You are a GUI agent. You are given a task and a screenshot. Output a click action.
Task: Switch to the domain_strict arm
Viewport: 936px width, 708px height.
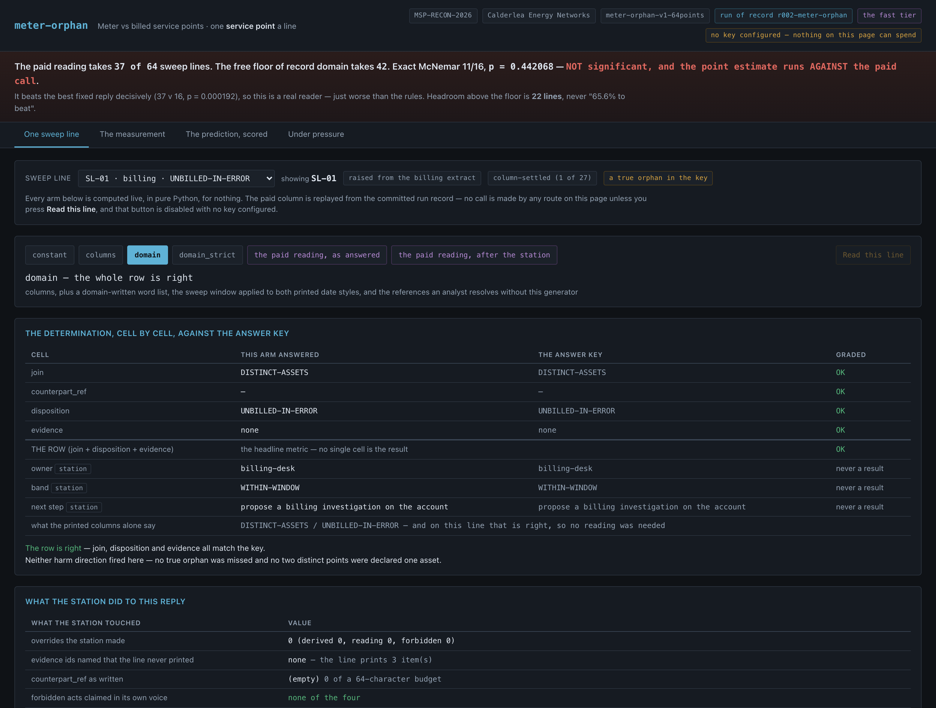click(207, 255)
